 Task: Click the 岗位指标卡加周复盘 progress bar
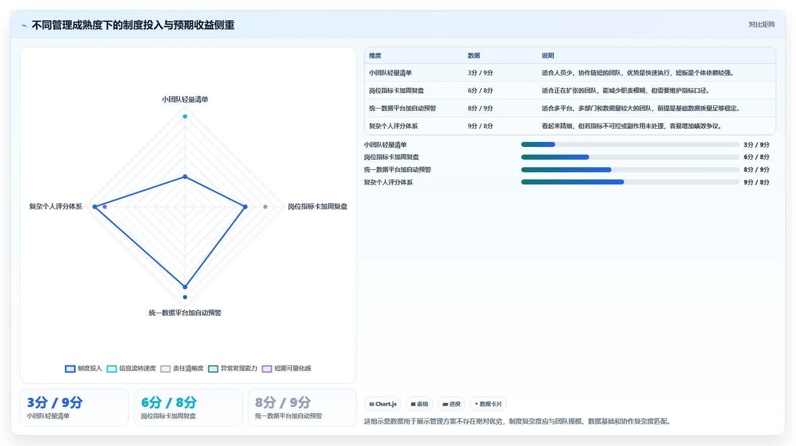click(x=630, y=157)
